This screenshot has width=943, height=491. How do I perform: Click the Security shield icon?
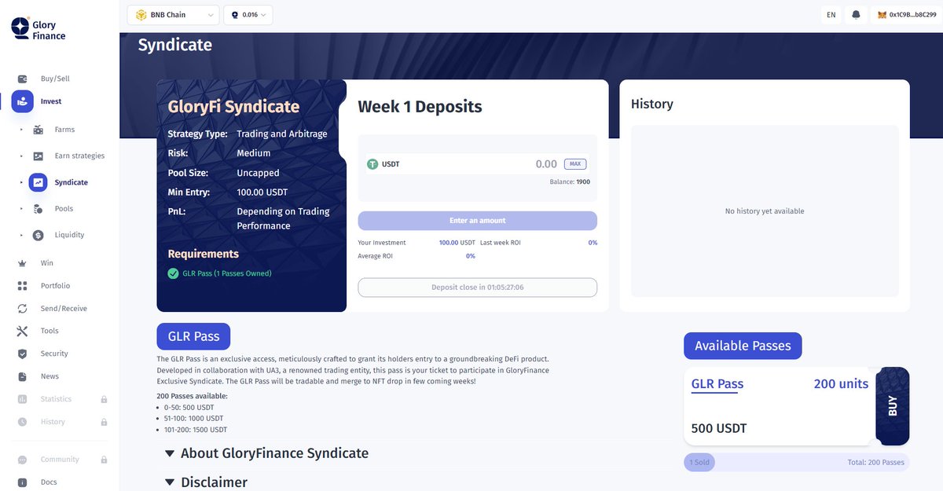point(23,354)
